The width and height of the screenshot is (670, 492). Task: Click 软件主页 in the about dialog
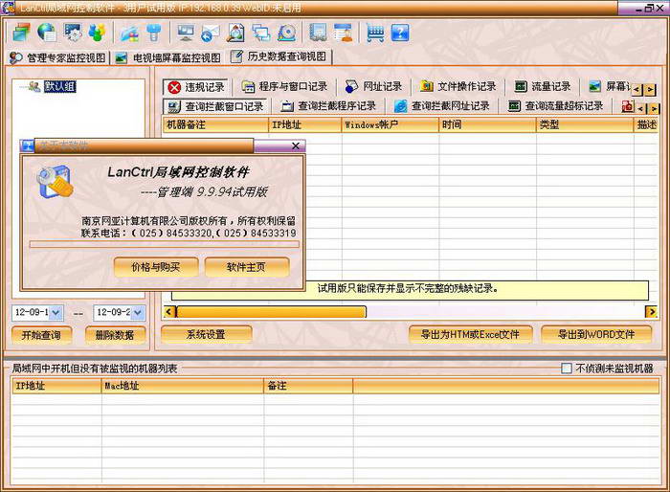(247, 267)
